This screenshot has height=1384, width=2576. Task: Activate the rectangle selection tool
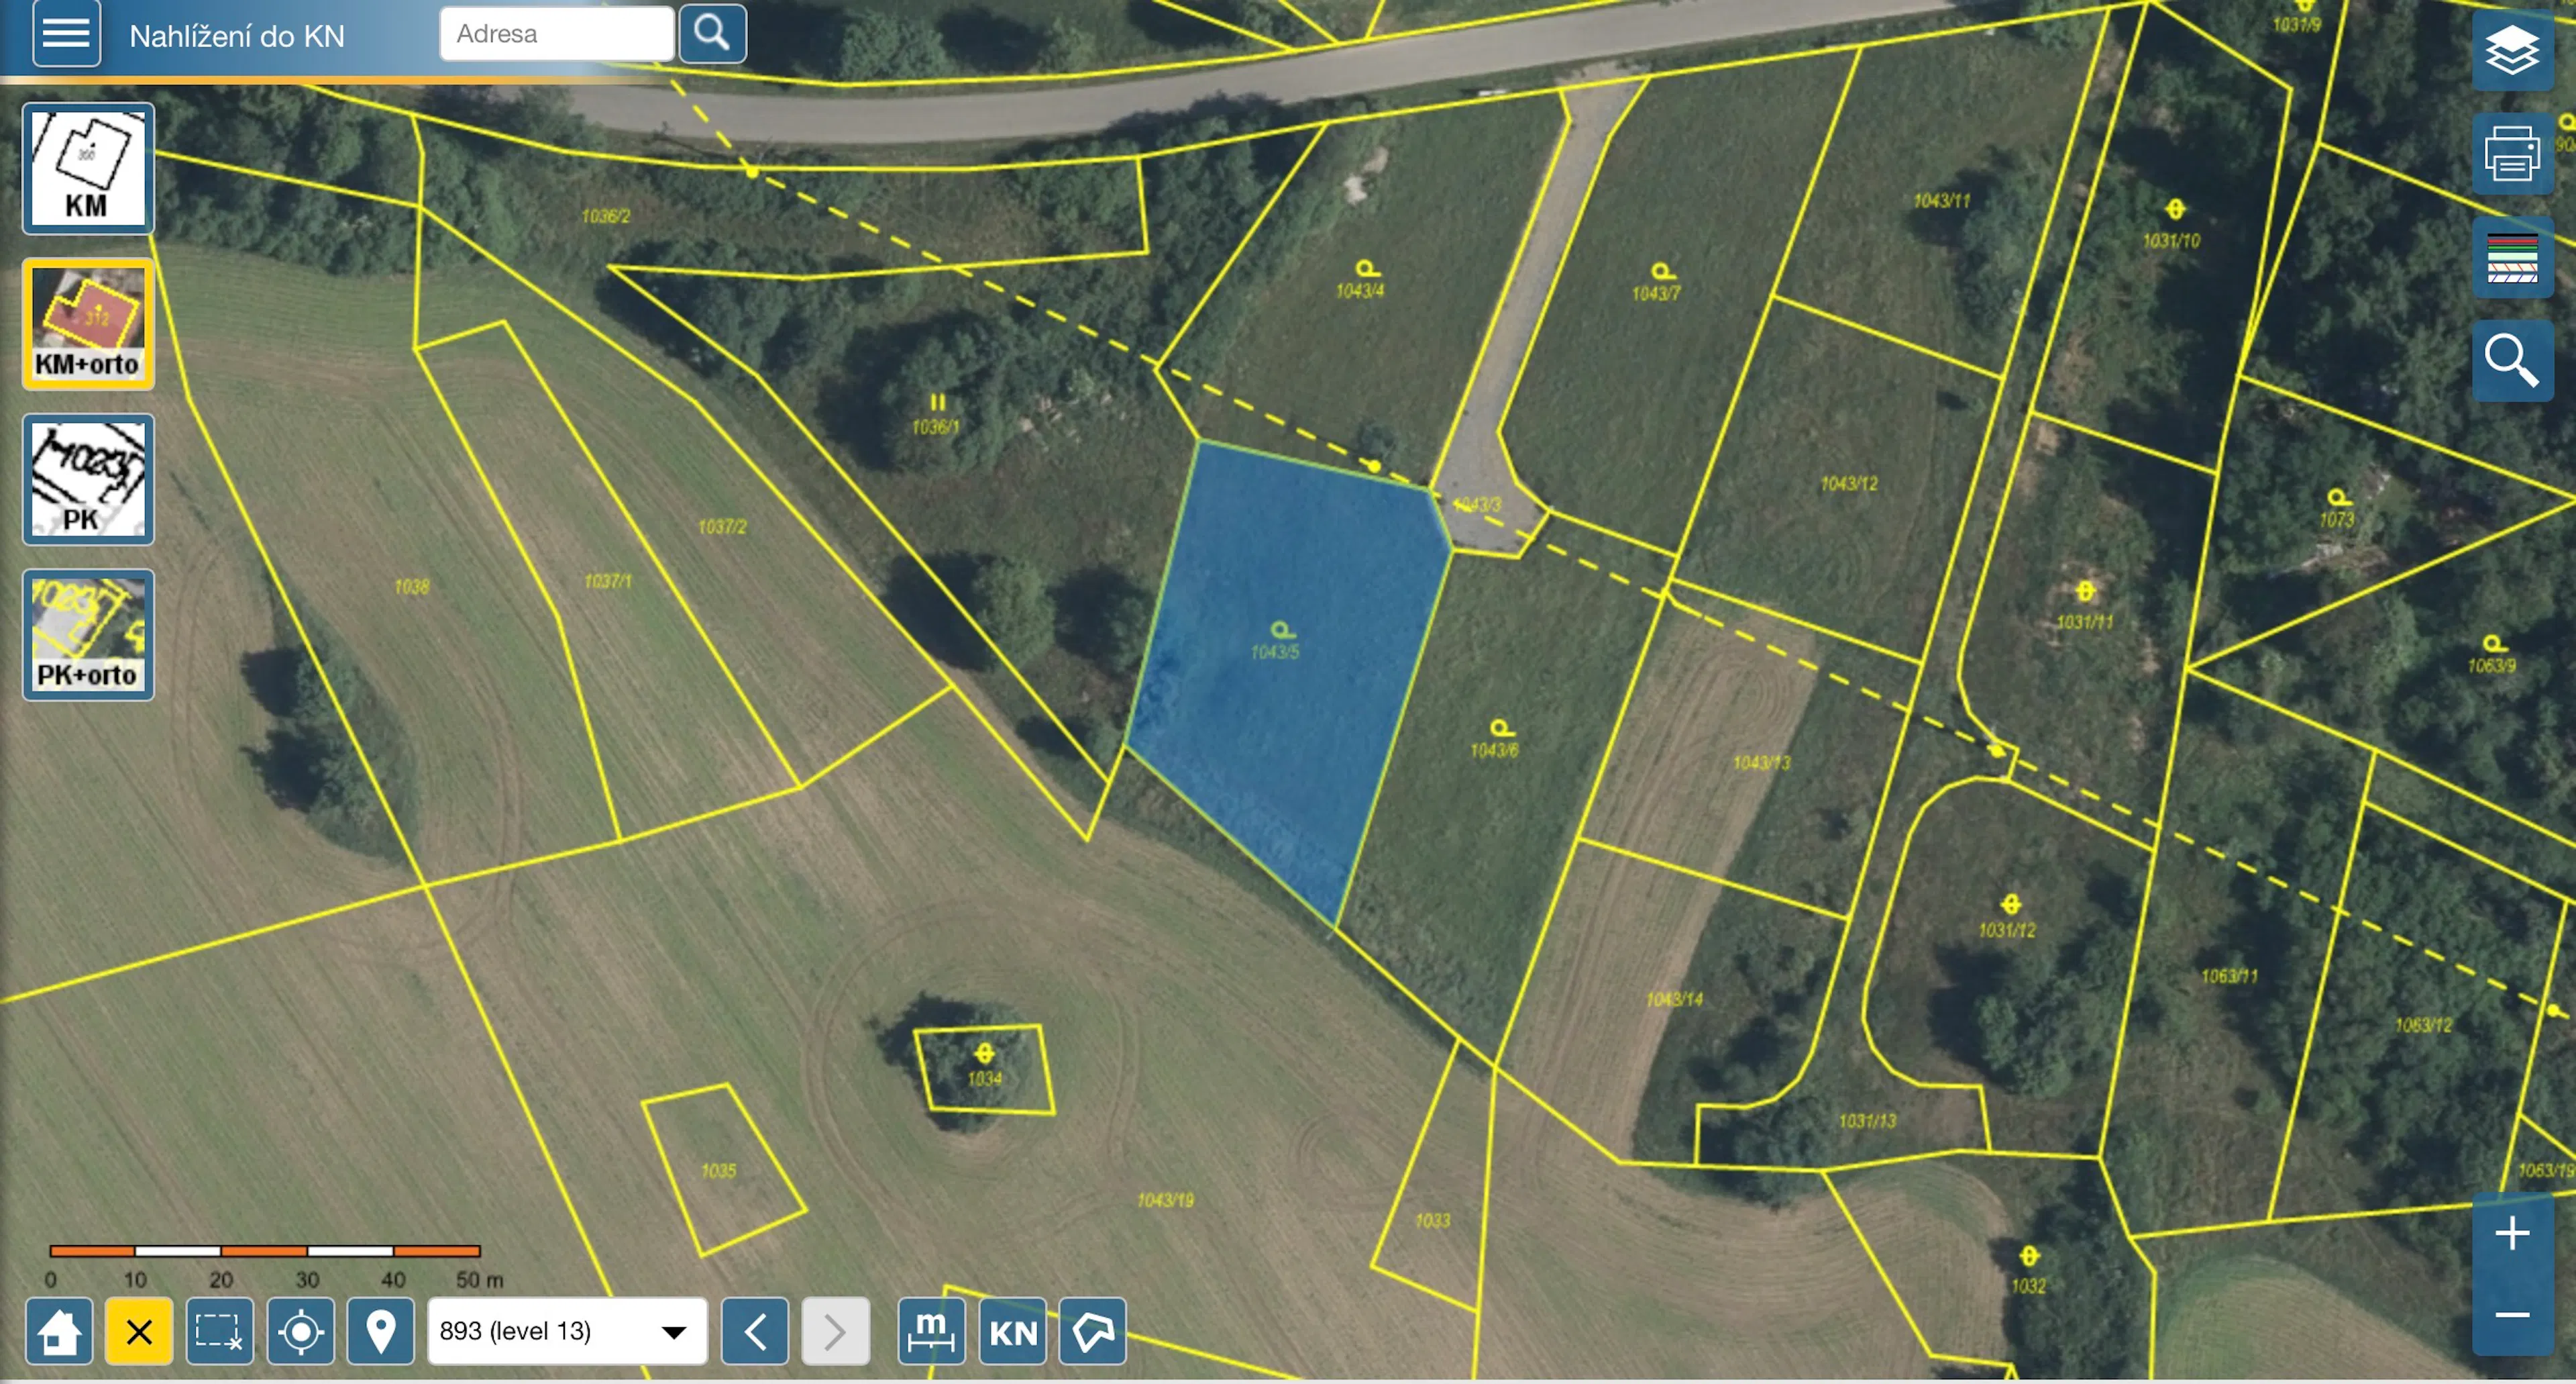pos(219,1331)
